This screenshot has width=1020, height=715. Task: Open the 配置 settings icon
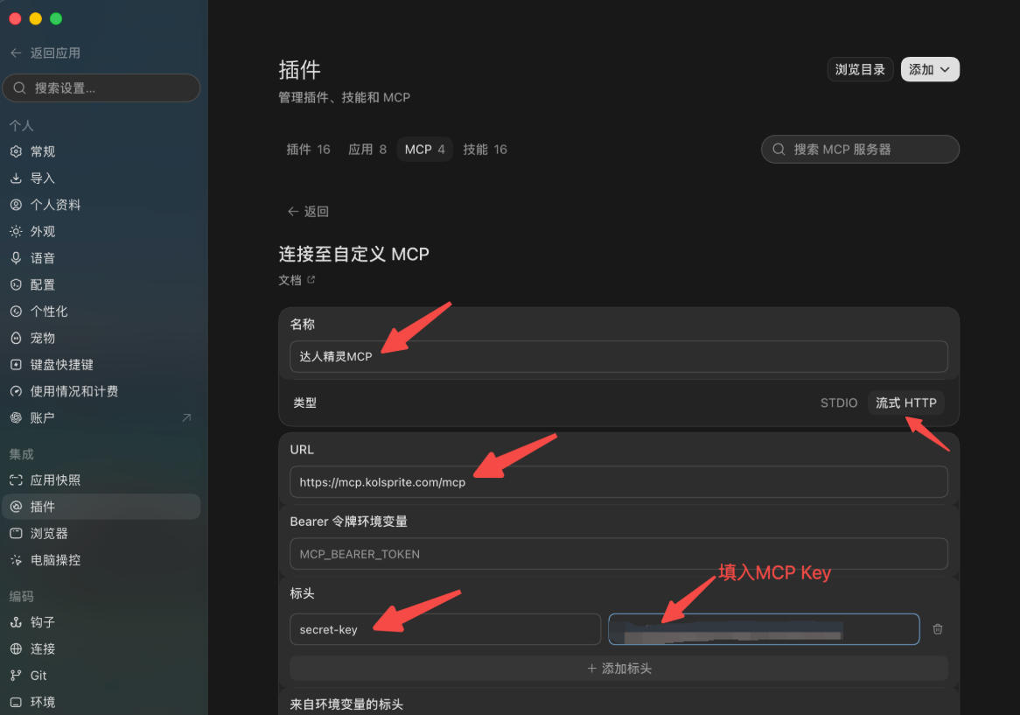click(x=17, y=285)
